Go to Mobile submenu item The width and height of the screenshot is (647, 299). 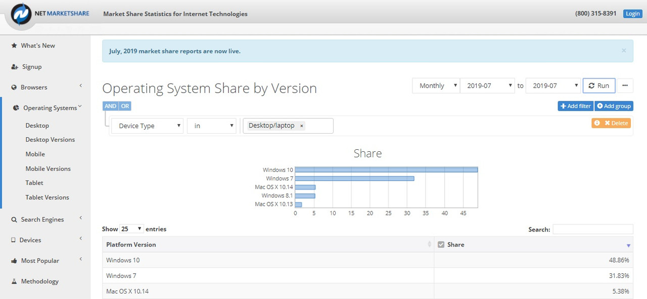(x=35, y=154)
